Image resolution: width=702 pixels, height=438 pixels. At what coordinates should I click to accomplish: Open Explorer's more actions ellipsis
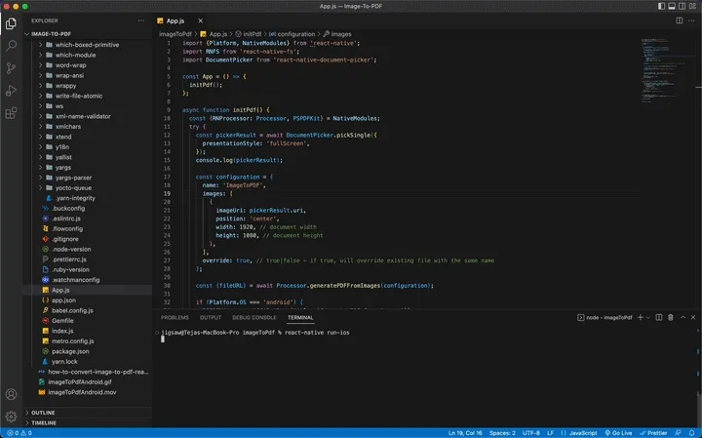pyautogui.click(x=141, y=20)
